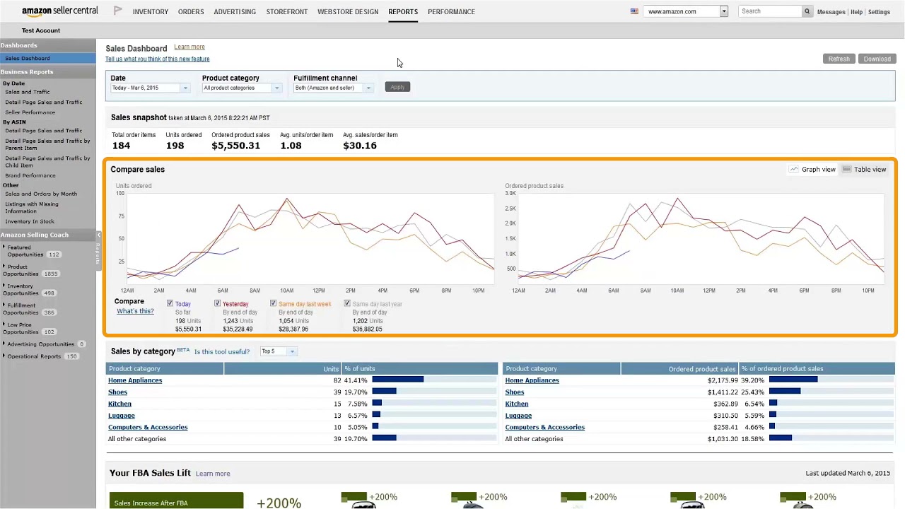The height and width of the screenshot is (509, 905).
Task: Click the US flag marketplace icon
Action: pos(634,11)
